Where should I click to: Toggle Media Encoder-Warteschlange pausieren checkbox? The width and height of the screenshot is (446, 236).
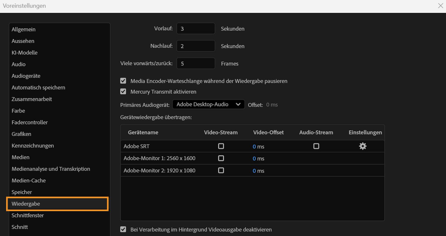tap(123, 81)
